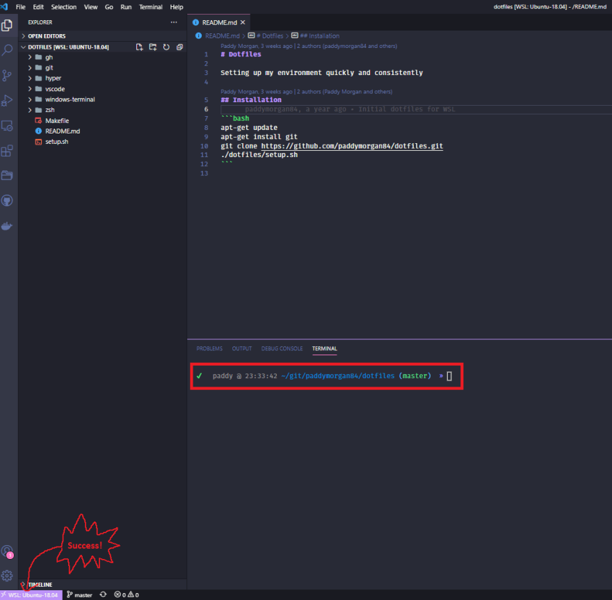This screenshot has height=600, width=612.
Task: Click 'Setting up my environment' text line
Action: pyautogui.click(x=321, y=72)
